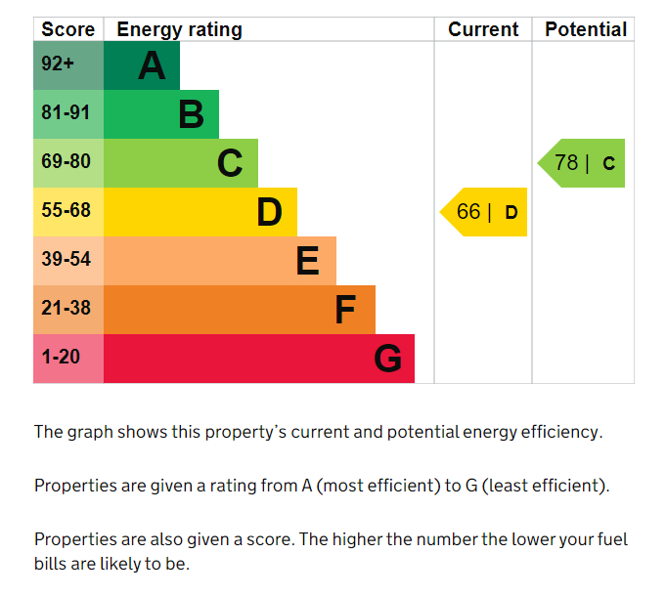The image size is (667, 596).
Task: Click the 1-20 score range cell
Action: [x=68, y=359]
